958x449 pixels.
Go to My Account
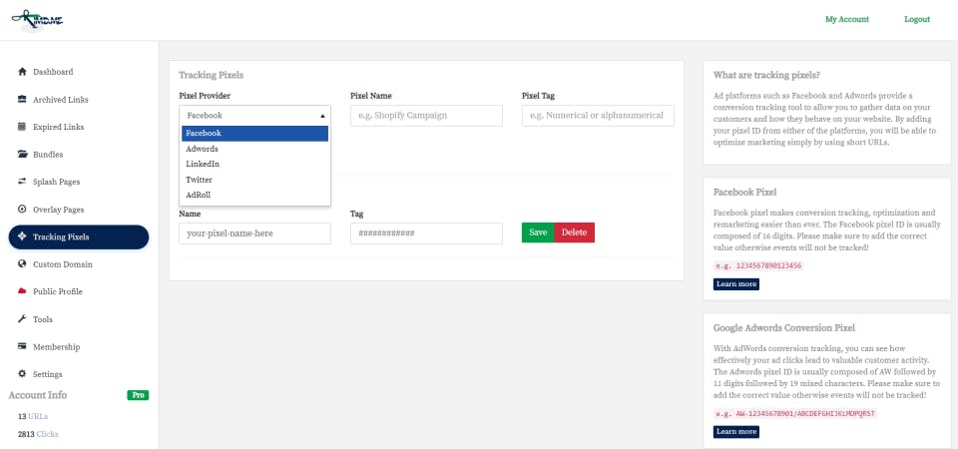click(847, 19)
